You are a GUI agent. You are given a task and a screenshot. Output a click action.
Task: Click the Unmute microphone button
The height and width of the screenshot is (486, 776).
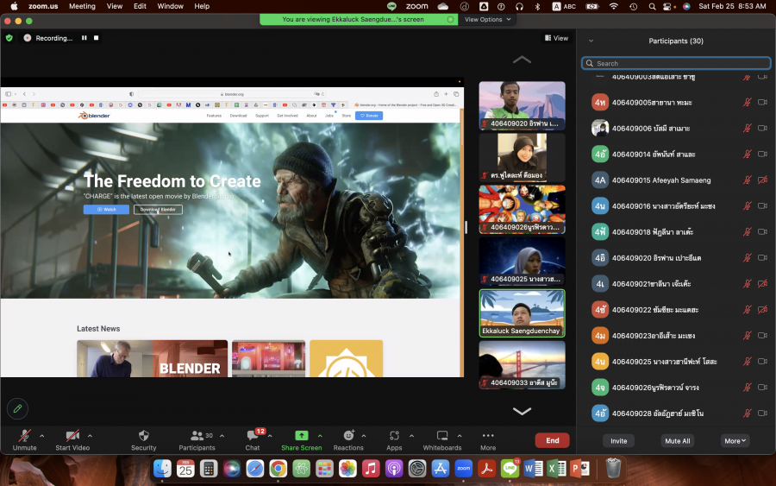24,436
